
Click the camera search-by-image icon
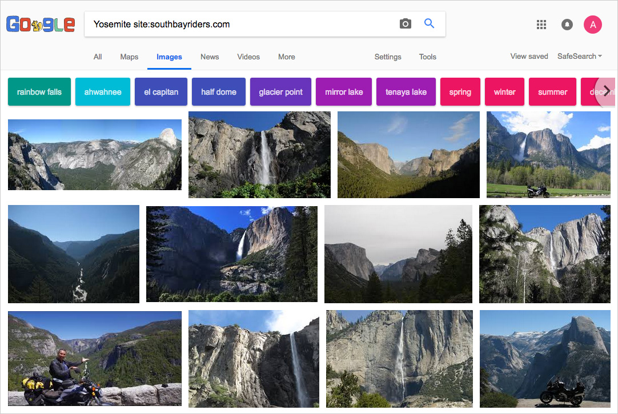click(406, 24)
